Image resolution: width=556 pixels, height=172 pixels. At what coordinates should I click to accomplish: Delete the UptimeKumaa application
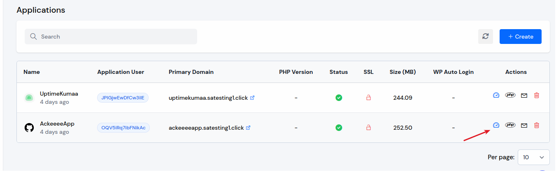pyautogui.click(x=537, y=95)
